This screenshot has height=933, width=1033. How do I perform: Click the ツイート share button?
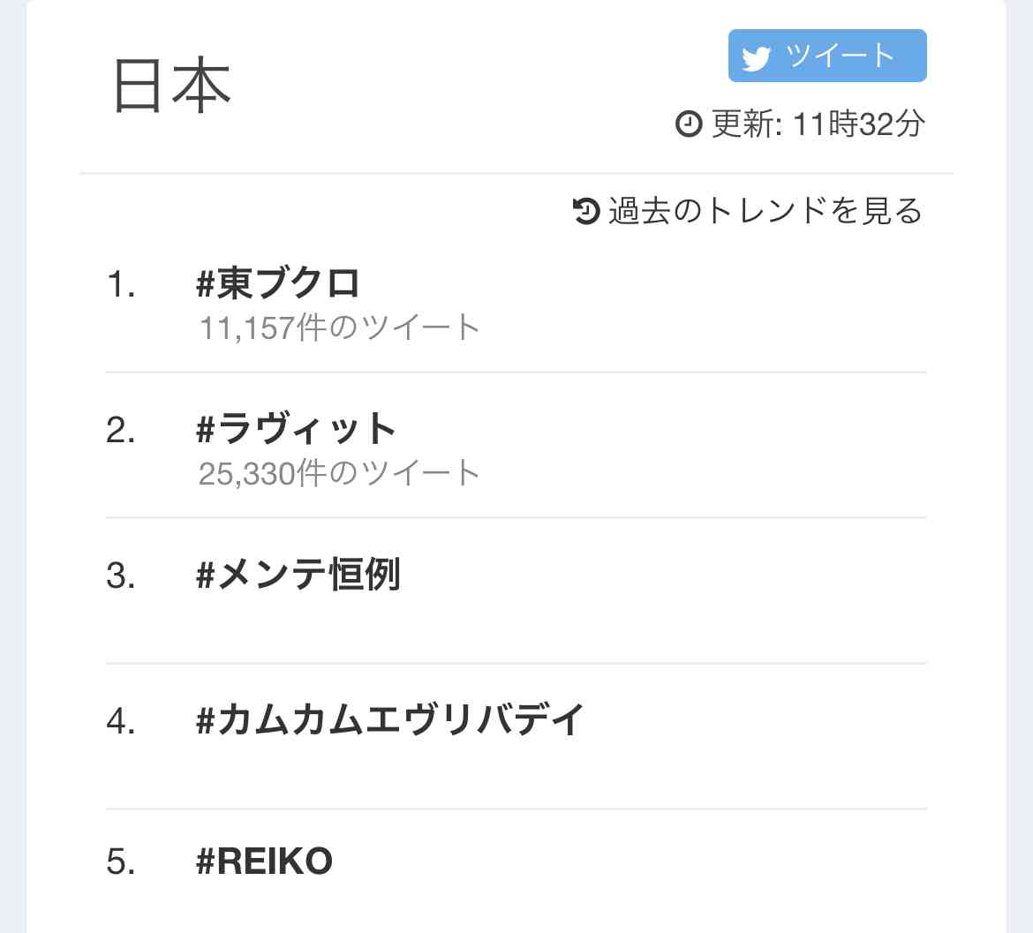827,56
